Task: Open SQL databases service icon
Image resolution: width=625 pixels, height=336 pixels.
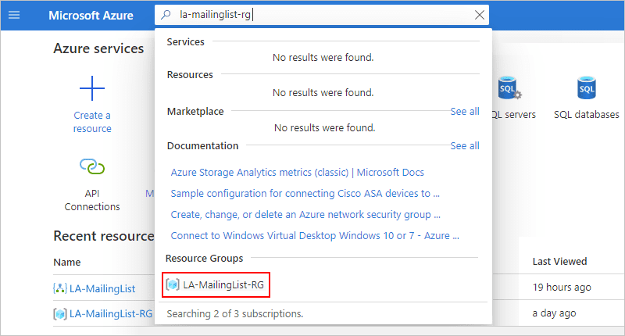Action: click(x=587, y=88)
